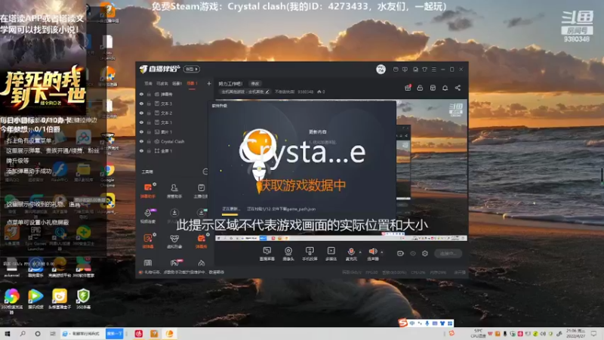Open Windows Start menu
604x340 pixels.
[7, 333]
